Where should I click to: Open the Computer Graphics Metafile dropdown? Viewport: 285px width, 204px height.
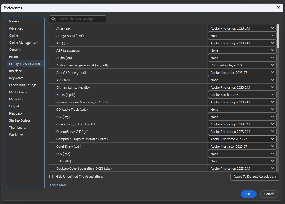click(242, 139)
